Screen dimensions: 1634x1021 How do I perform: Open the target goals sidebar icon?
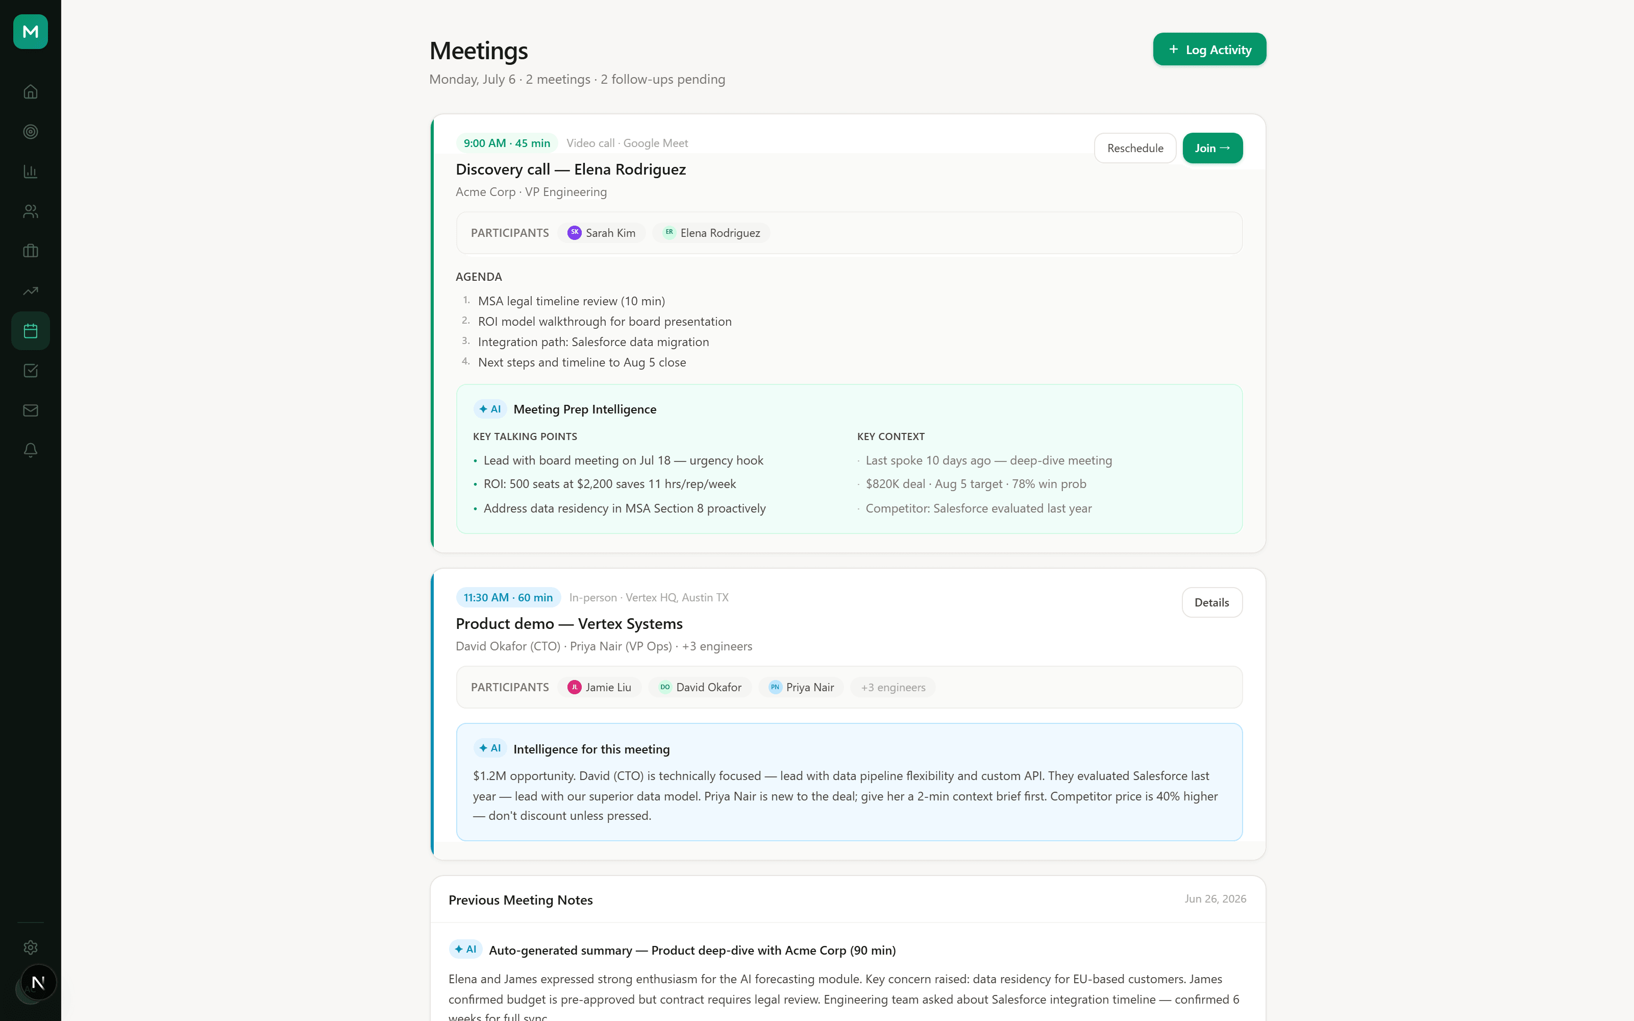(x=31, y=132)
